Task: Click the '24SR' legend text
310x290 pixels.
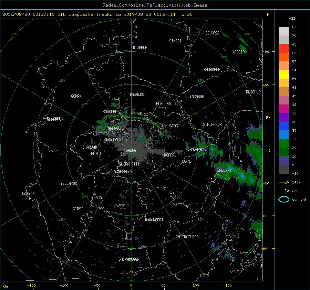Action: pyautogui.click(x=296, y=182)
